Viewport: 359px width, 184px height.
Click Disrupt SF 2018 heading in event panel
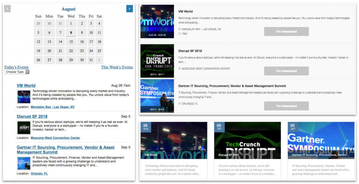[x=190, y=51]
